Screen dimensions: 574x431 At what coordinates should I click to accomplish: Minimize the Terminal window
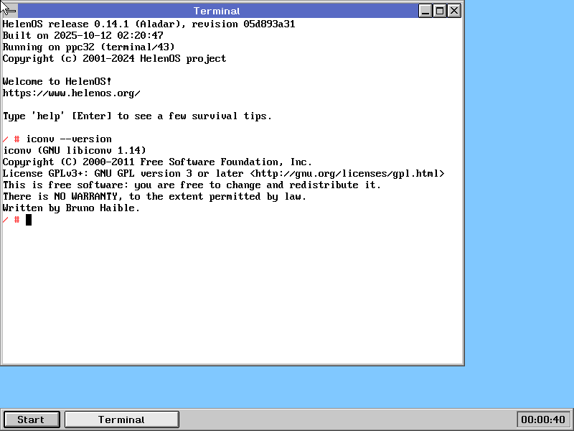coord(425,11)
